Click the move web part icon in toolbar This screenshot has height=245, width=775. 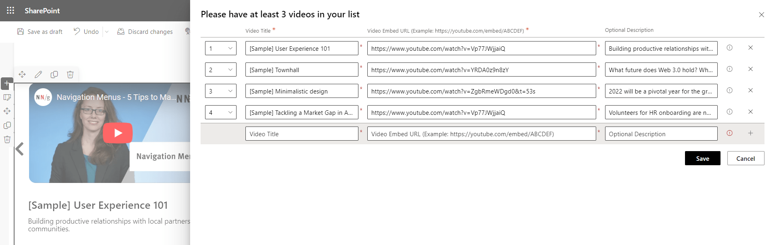[x=22, y=74]
